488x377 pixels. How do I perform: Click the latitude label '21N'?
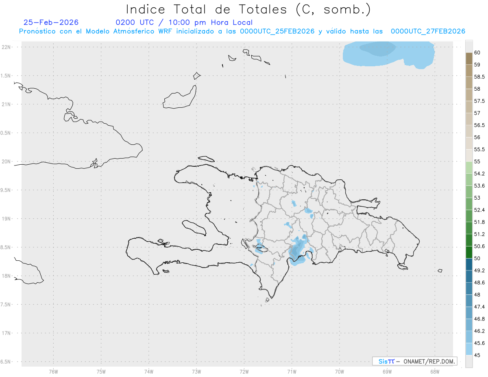click(x=7, y=105)
